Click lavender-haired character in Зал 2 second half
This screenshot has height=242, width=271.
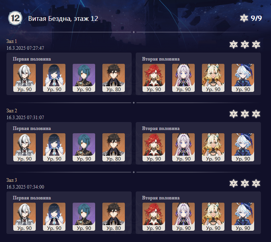183,147
